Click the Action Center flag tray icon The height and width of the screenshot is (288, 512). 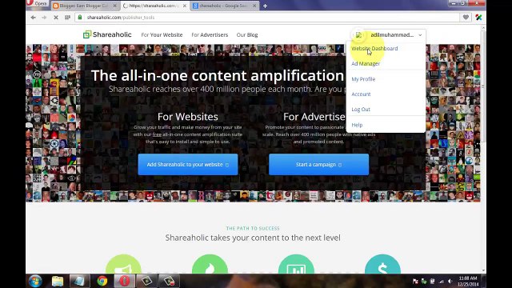(x=415, y=281)
